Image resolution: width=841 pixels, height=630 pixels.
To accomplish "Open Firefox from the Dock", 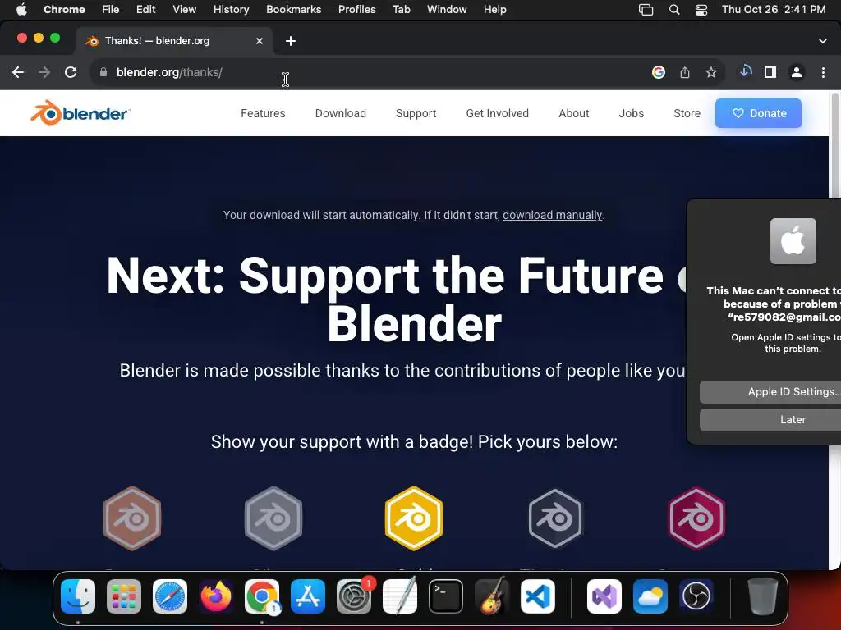I will pyautogui.click(x=216, y=596).
